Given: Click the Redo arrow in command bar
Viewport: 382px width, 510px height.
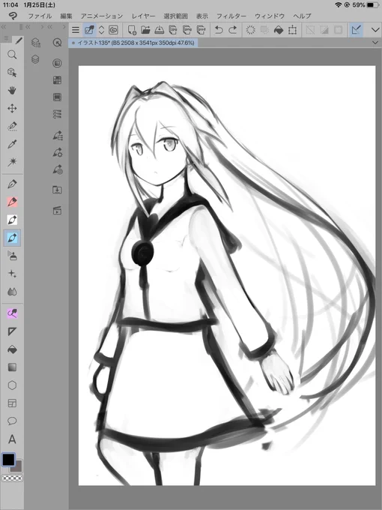Looking at the screenshot, I should tap(233, 30).
